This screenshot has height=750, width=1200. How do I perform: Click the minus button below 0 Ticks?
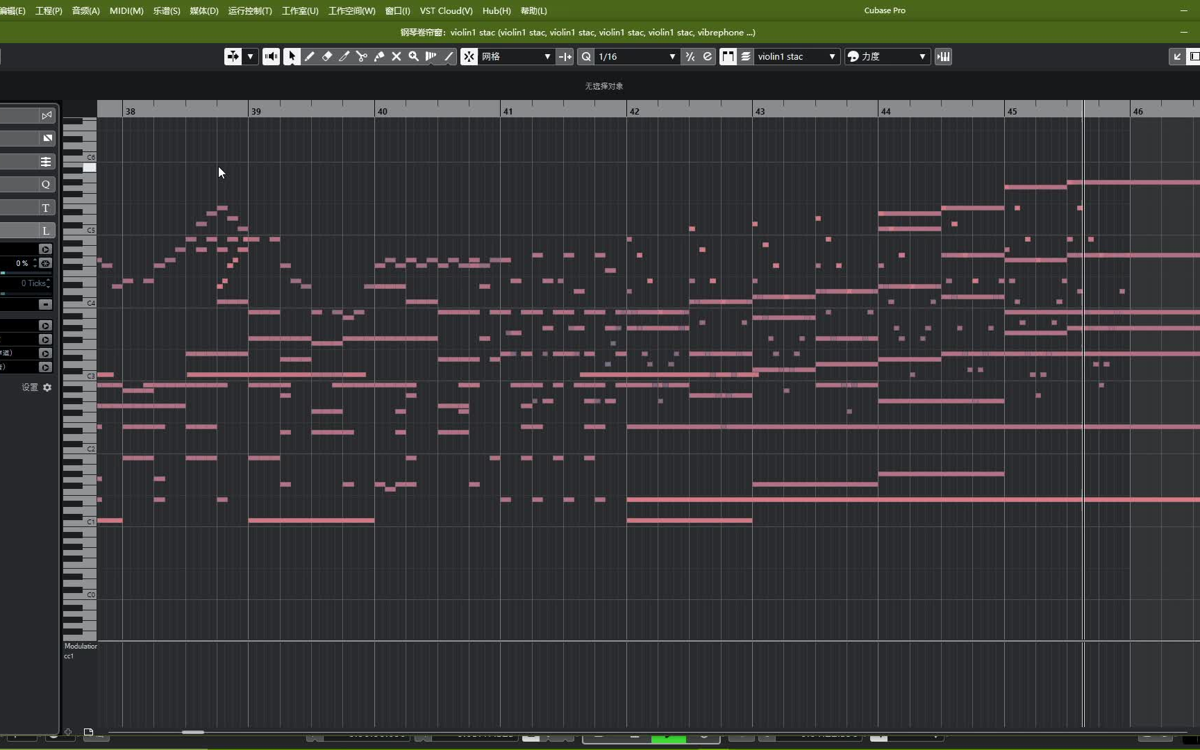tap(45, 304)
